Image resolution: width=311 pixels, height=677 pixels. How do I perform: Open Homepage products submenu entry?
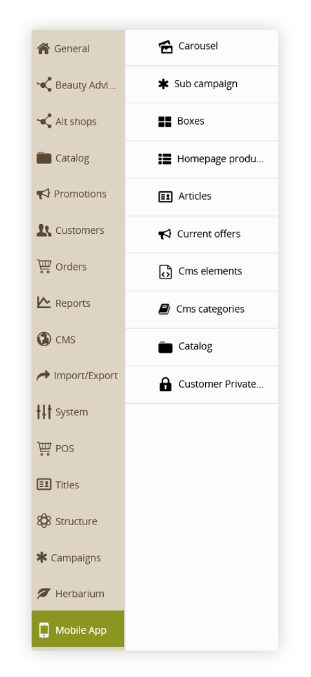pyautogui.click(x=201, y=160)
